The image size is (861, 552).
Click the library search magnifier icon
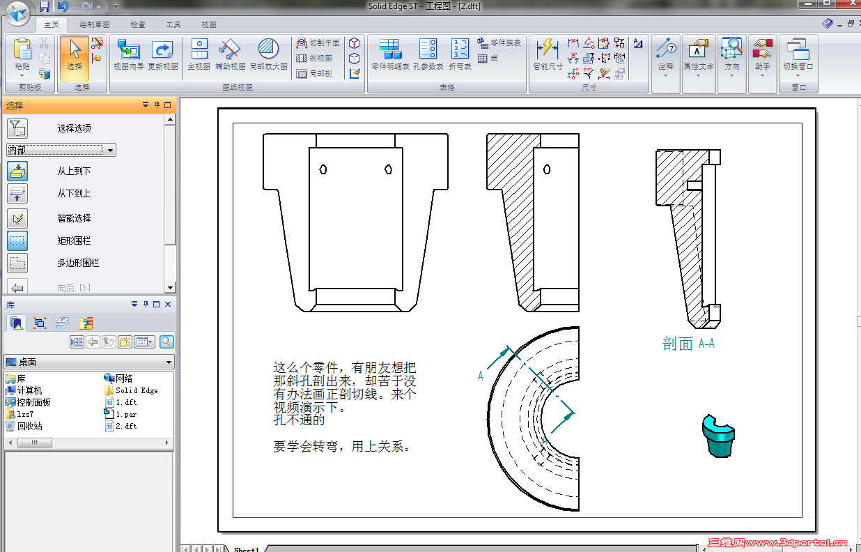click(166, 342)
